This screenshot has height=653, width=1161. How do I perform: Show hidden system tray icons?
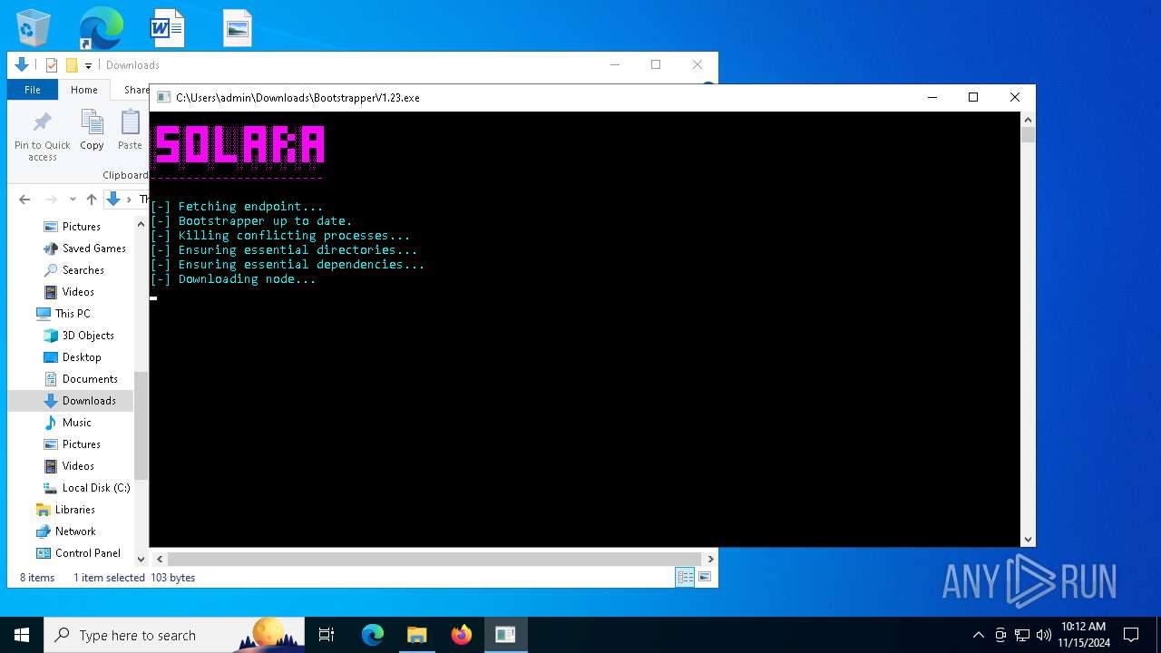tap(978, 635)
